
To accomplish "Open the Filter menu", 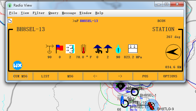I will [x=38, y=13].
